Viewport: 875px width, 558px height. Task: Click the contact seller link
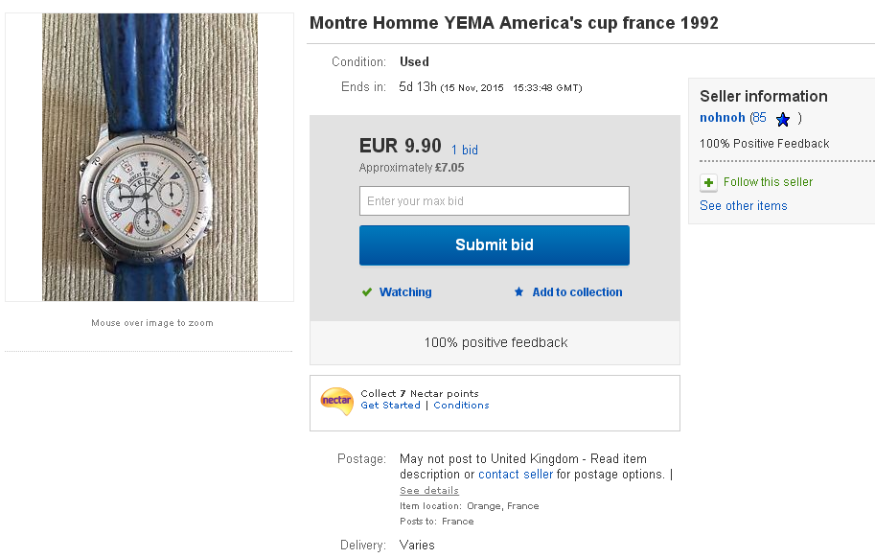click(x=516, y=475)
